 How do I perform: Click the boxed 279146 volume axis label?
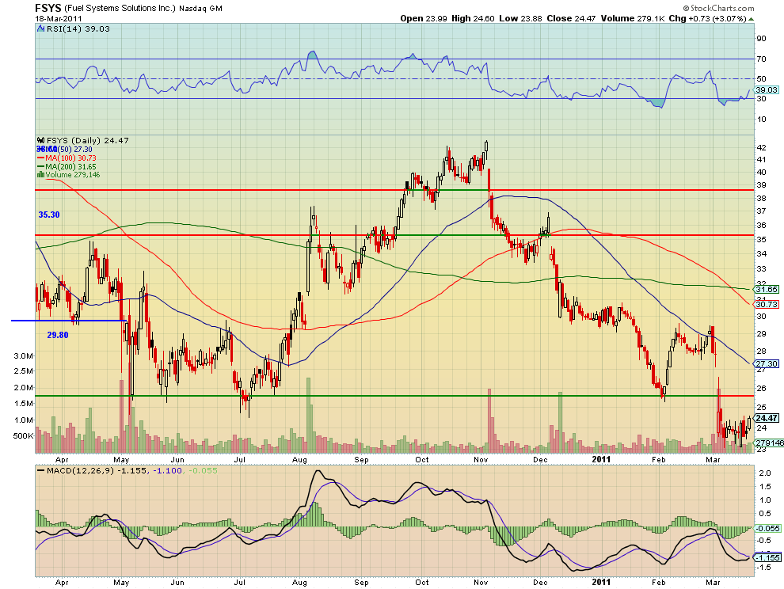tap(769, 443)
